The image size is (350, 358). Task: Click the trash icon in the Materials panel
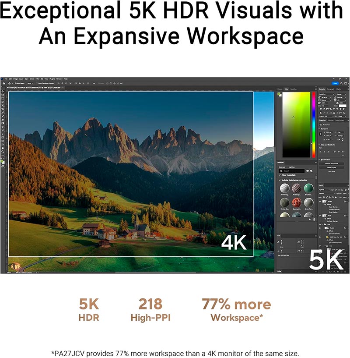click(314, 220)
